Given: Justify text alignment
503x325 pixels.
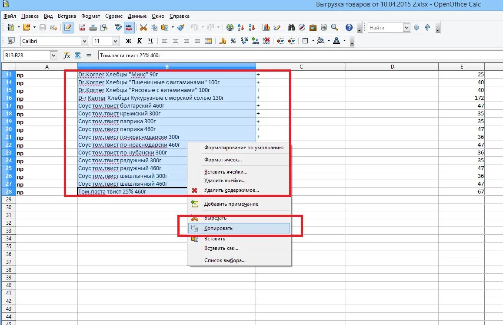Looking at the screenshot, I should click(197, 41).
